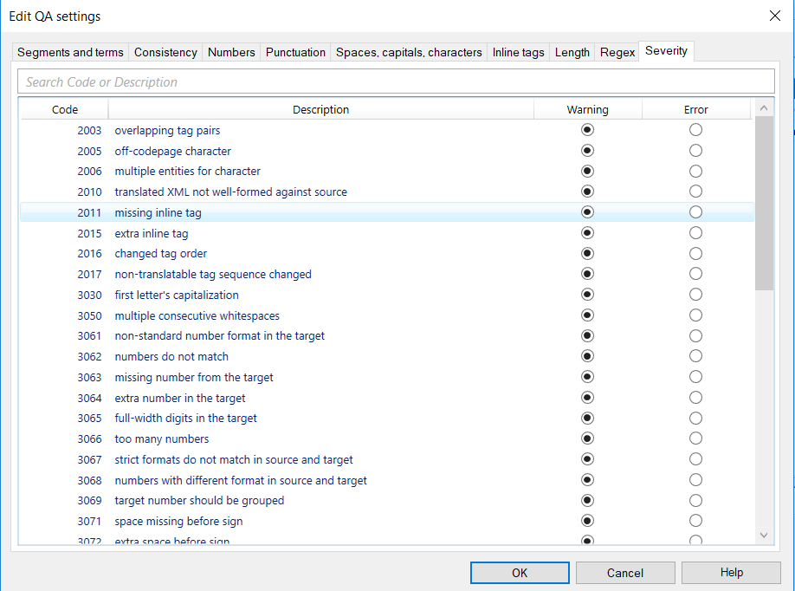Switch to the Inline tags tab
The width and height of the screenshot is (795, 591).
[x=518, y=52]
